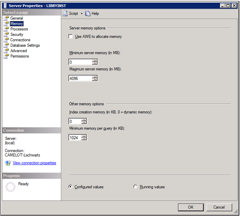Open the Connections page

20,40
